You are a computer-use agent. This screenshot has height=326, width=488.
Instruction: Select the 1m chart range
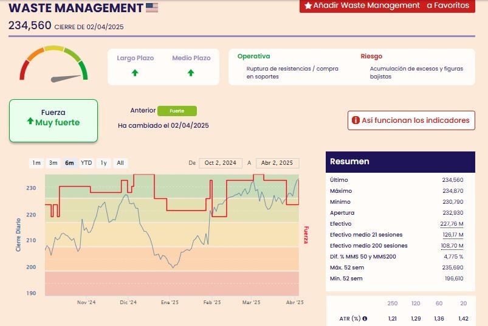[x=36, y=163]
